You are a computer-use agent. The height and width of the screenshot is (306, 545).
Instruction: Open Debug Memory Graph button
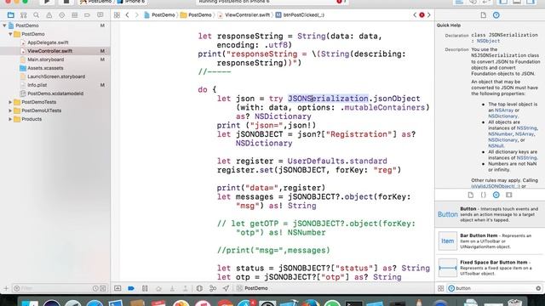tap(213, 288)
